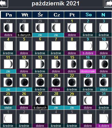Screen dimensions: 112x128
Task: Select day number 8 in October
Action: coord(72,39)
